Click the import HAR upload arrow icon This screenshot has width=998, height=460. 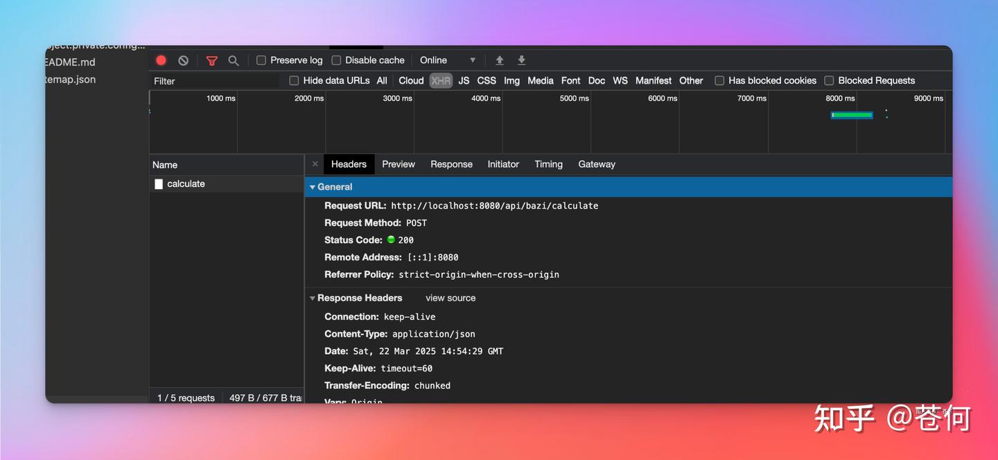[x=499, y=60]
